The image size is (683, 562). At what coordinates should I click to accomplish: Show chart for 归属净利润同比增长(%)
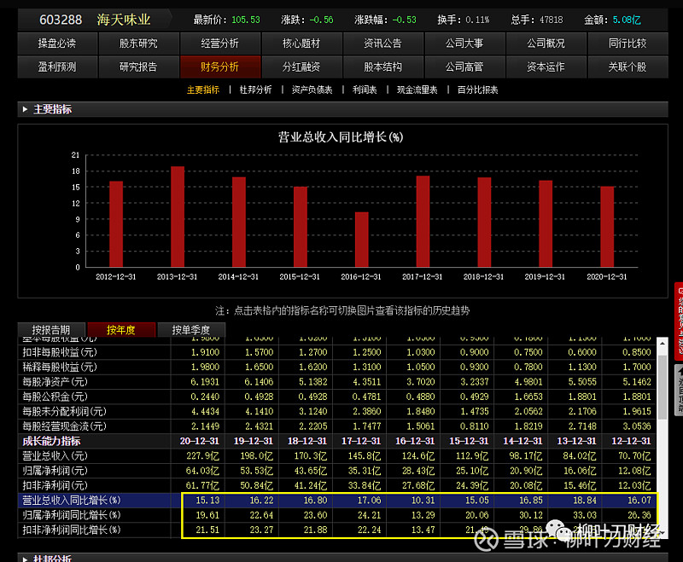pos(72,515)
